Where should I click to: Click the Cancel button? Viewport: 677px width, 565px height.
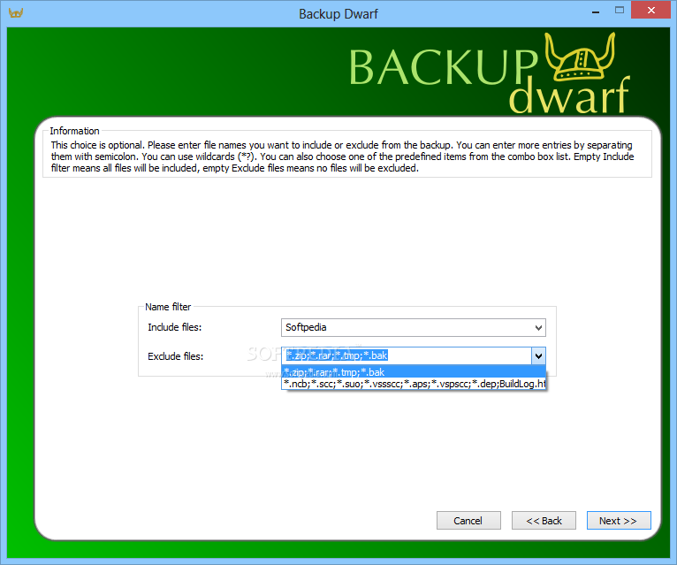click(x=468, y=521)
